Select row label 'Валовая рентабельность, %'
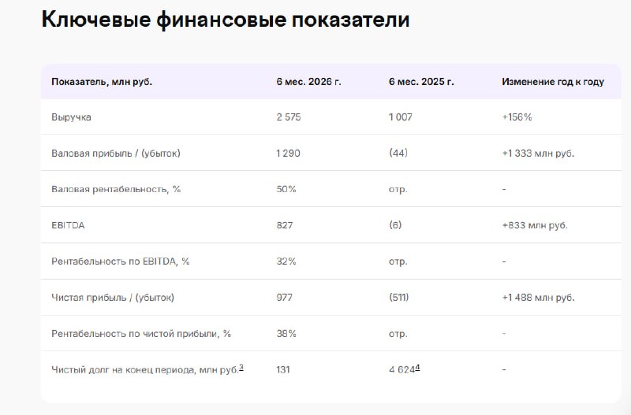The image size is (631, 415). tap(116, 189)
